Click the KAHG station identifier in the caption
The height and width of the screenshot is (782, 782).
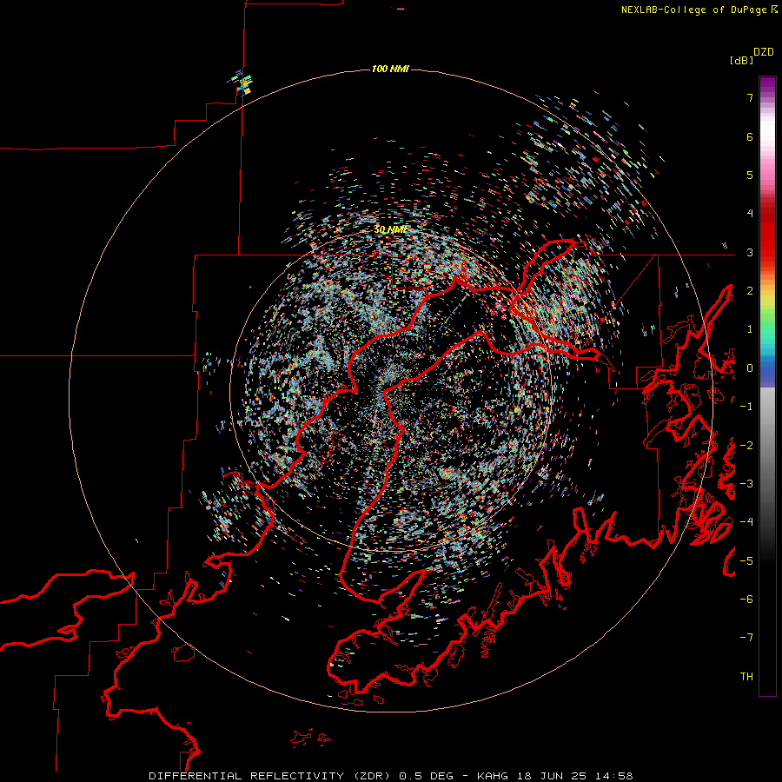(493, 776)
